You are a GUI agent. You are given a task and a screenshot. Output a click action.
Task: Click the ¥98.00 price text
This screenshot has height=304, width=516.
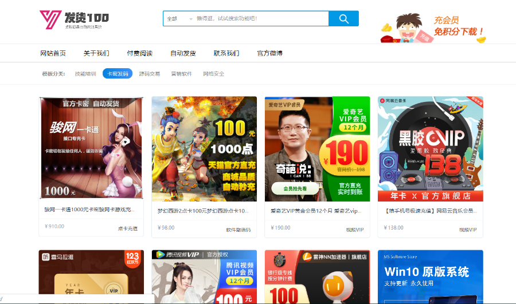[166, 228]
